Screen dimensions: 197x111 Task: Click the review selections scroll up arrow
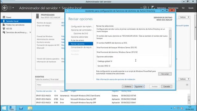tap(170, 29)
